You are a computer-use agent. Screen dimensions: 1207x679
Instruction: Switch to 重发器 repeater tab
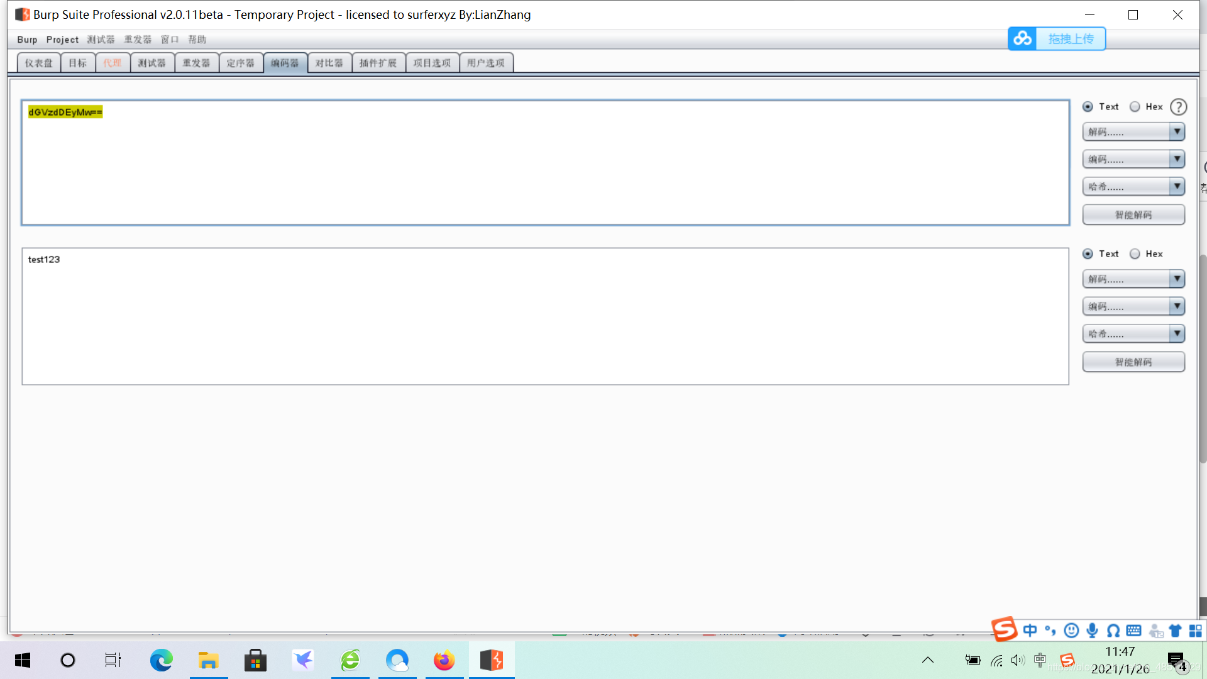coord(197,63)
